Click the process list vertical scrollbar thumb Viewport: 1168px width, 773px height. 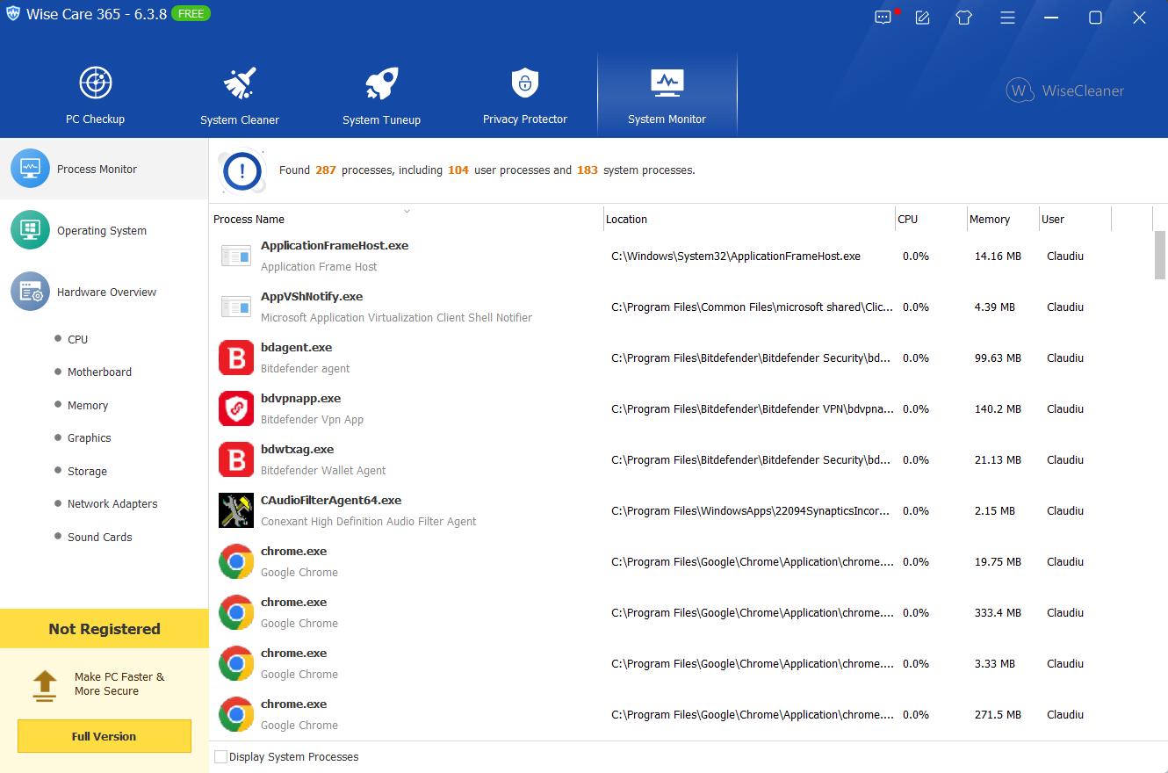[1160, 256]
